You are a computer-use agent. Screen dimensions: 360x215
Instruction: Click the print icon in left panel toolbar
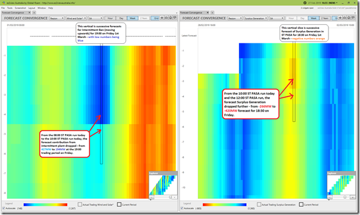click(166, 18)
